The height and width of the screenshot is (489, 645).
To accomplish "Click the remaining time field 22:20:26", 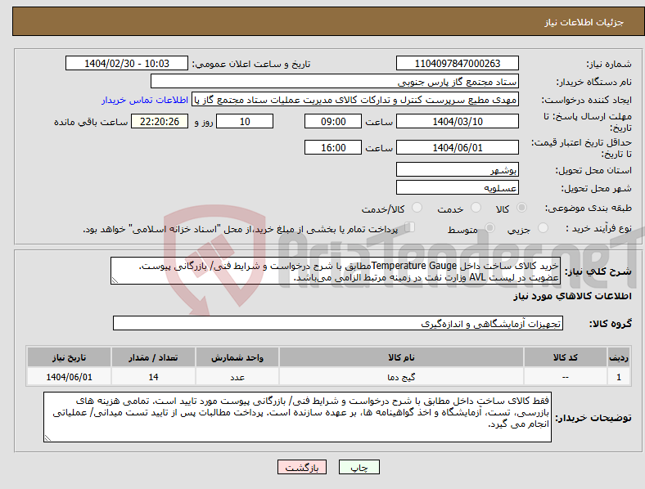I will coord(160,121).
